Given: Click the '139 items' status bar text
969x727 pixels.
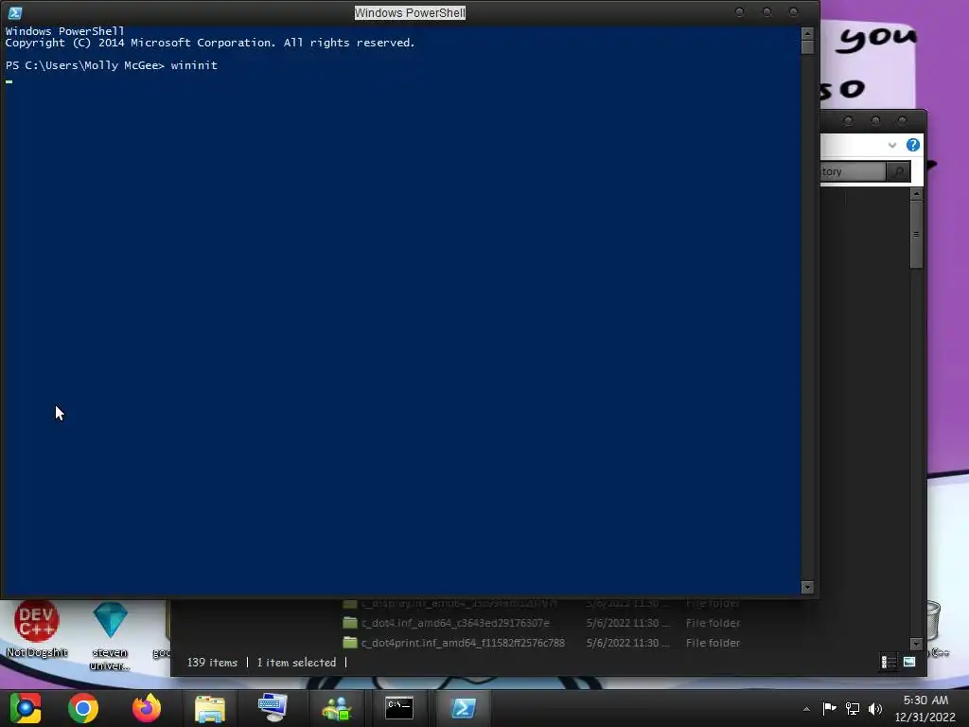Looking at the screenshot, I should [212, 662].
